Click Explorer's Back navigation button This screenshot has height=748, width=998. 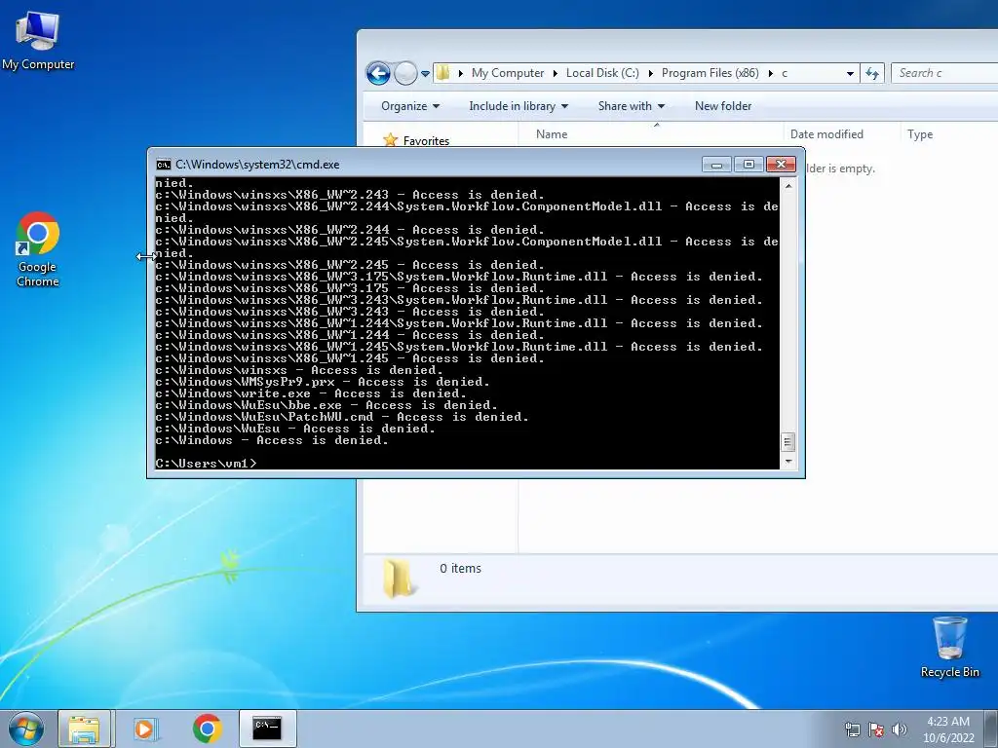(378, 73)
